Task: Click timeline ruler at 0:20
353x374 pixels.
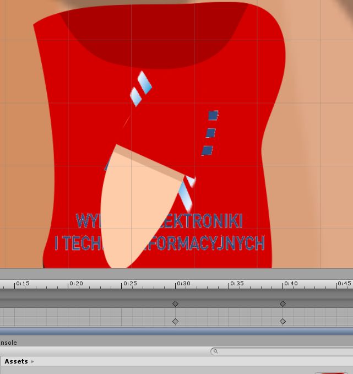Action: [x=77, y=284]
